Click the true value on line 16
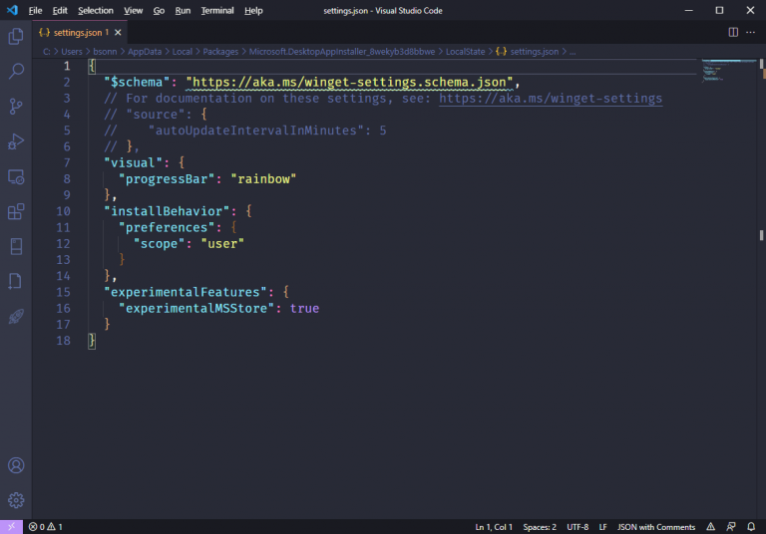This screenshot has width=766, height=534. pyautogui.click(x=304, y=309)
